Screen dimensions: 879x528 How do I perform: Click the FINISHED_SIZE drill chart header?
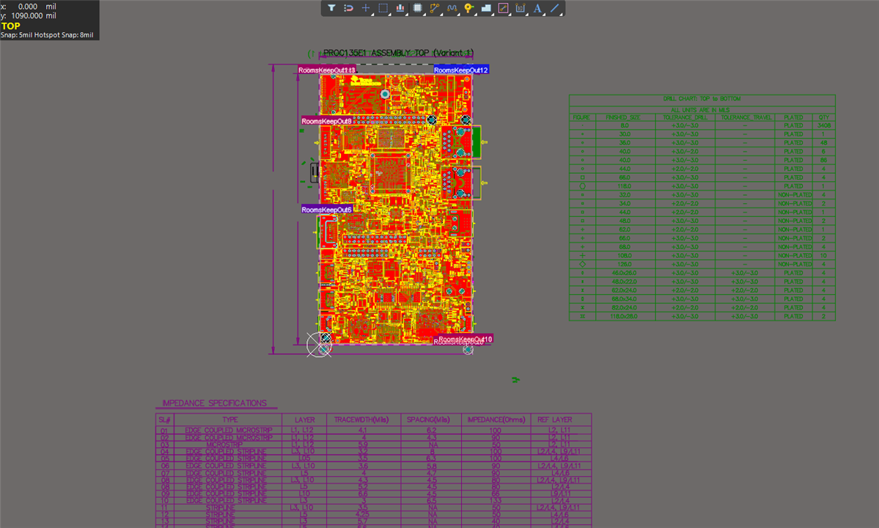pos(624,118)
